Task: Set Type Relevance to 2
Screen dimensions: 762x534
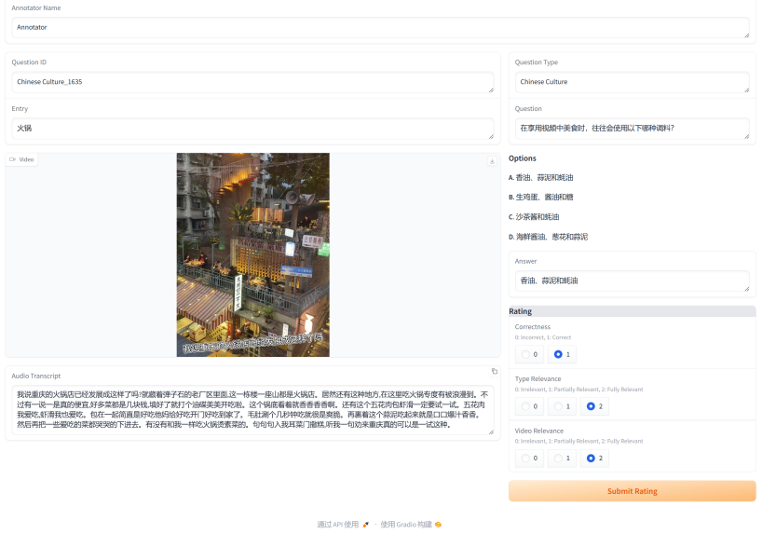Action: click(x=594, y=406)
